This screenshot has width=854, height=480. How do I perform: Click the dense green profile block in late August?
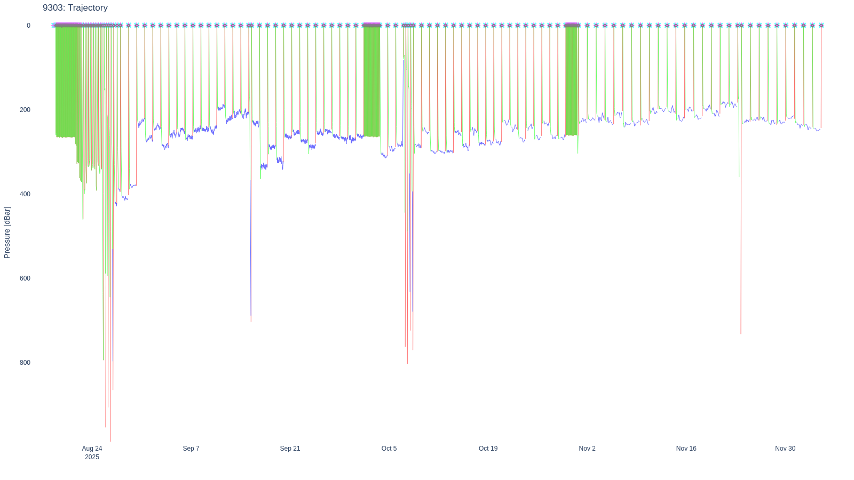coord(66,80)
